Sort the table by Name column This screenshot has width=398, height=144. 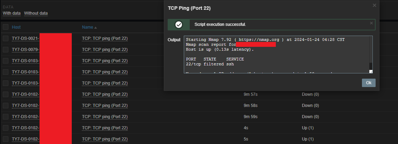pyautogui.click(x=88, y=27)
